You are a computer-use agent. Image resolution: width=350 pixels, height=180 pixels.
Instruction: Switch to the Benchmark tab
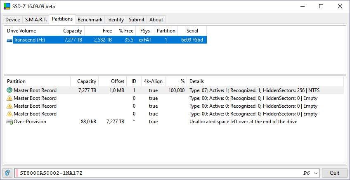(x=90, y=19)
